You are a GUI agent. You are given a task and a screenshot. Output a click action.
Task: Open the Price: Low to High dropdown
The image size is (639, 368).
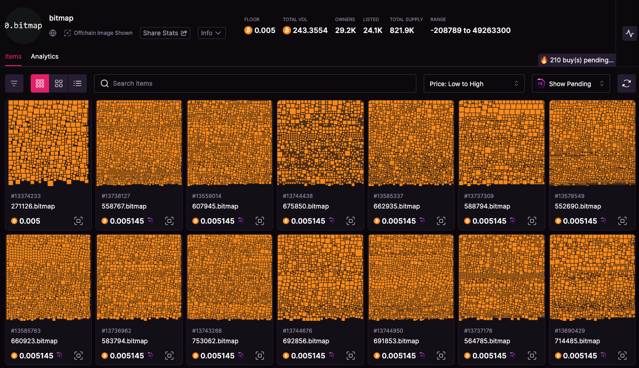click(x=474, y=83)
